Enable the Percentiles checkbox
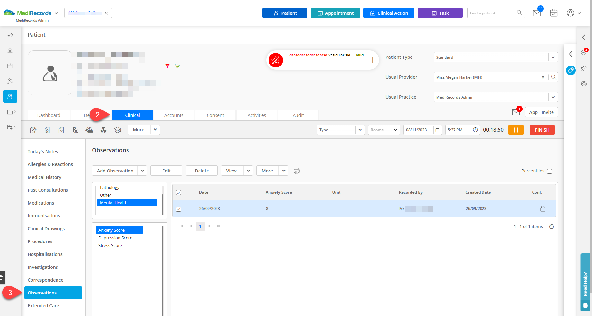This screenshot has width=592, height=316. tap(549, 171)
